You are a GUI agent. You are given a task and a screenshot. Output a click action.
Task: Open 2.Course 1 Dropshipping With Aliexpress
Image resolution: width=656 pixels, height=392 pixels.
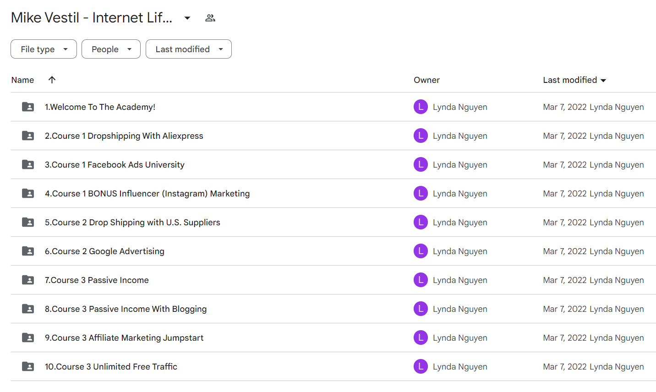[x=124, y=136]
